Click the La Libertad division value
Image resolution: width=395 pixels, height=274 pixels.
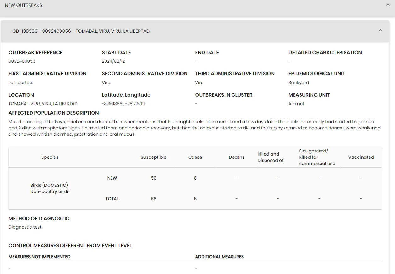tap(20, 83)
